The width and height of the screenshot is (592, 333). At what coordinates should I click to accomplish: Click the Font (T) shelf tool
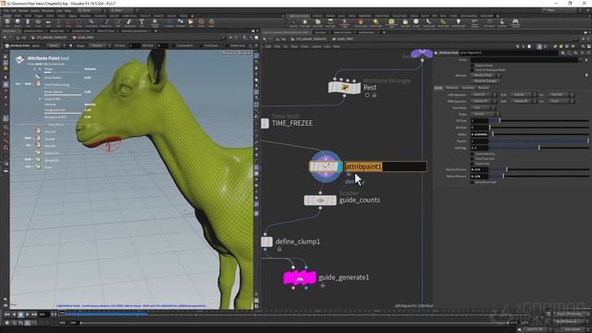tap(142, 22)
